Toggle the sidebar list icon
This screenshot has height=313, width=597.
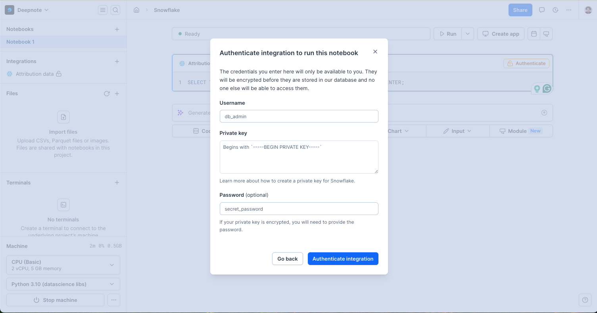[x=103, y=10]
